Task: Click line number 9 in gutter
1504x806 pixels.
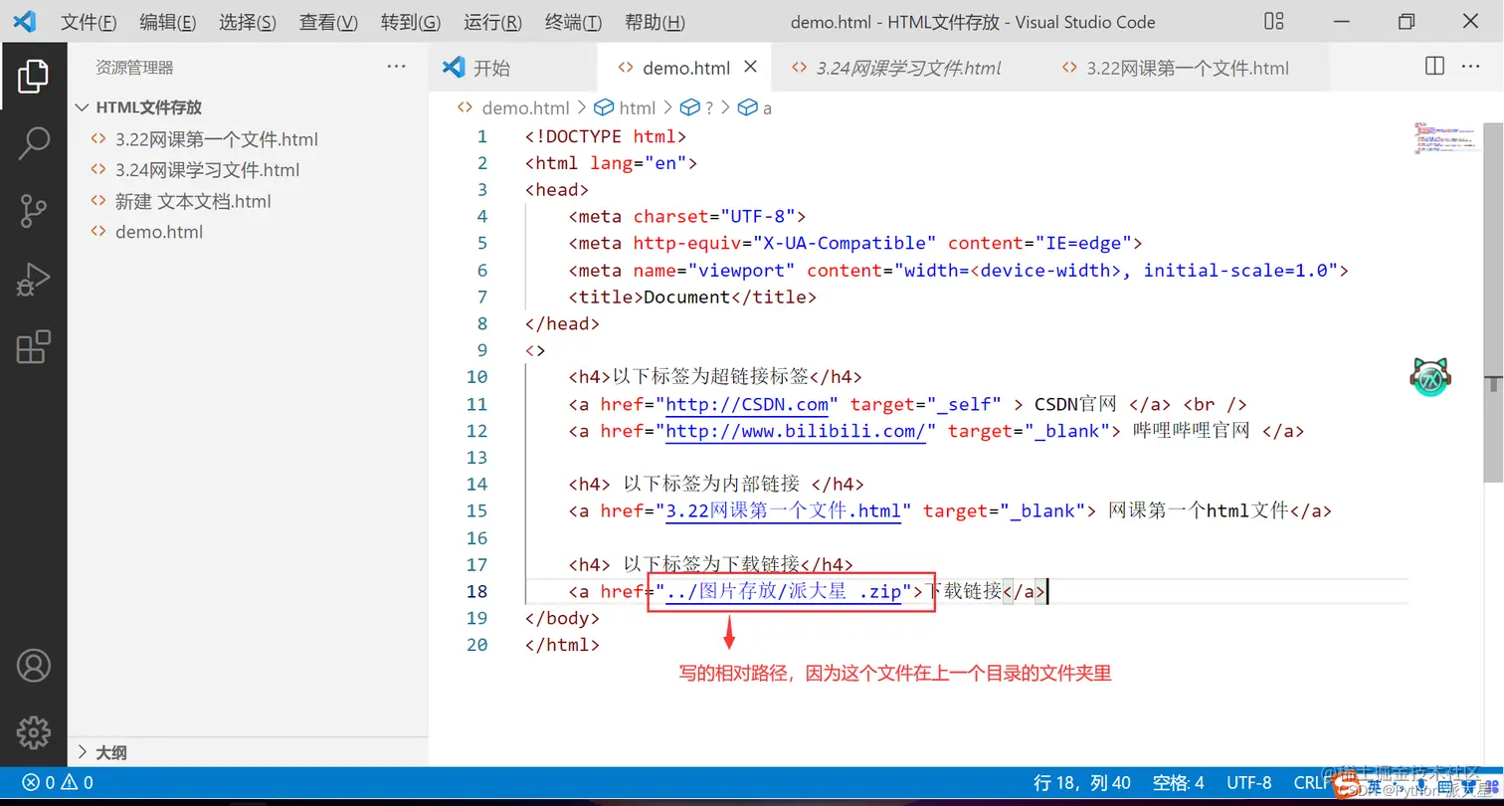Action: (x=482, y=350)
